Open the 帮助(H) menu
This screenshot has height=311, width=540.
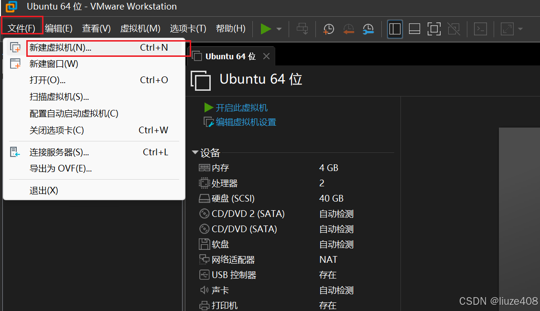(x=231, y=28)
